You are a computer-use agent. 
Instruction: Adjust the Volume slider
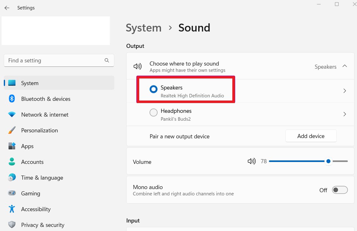(x=328, y=161)
